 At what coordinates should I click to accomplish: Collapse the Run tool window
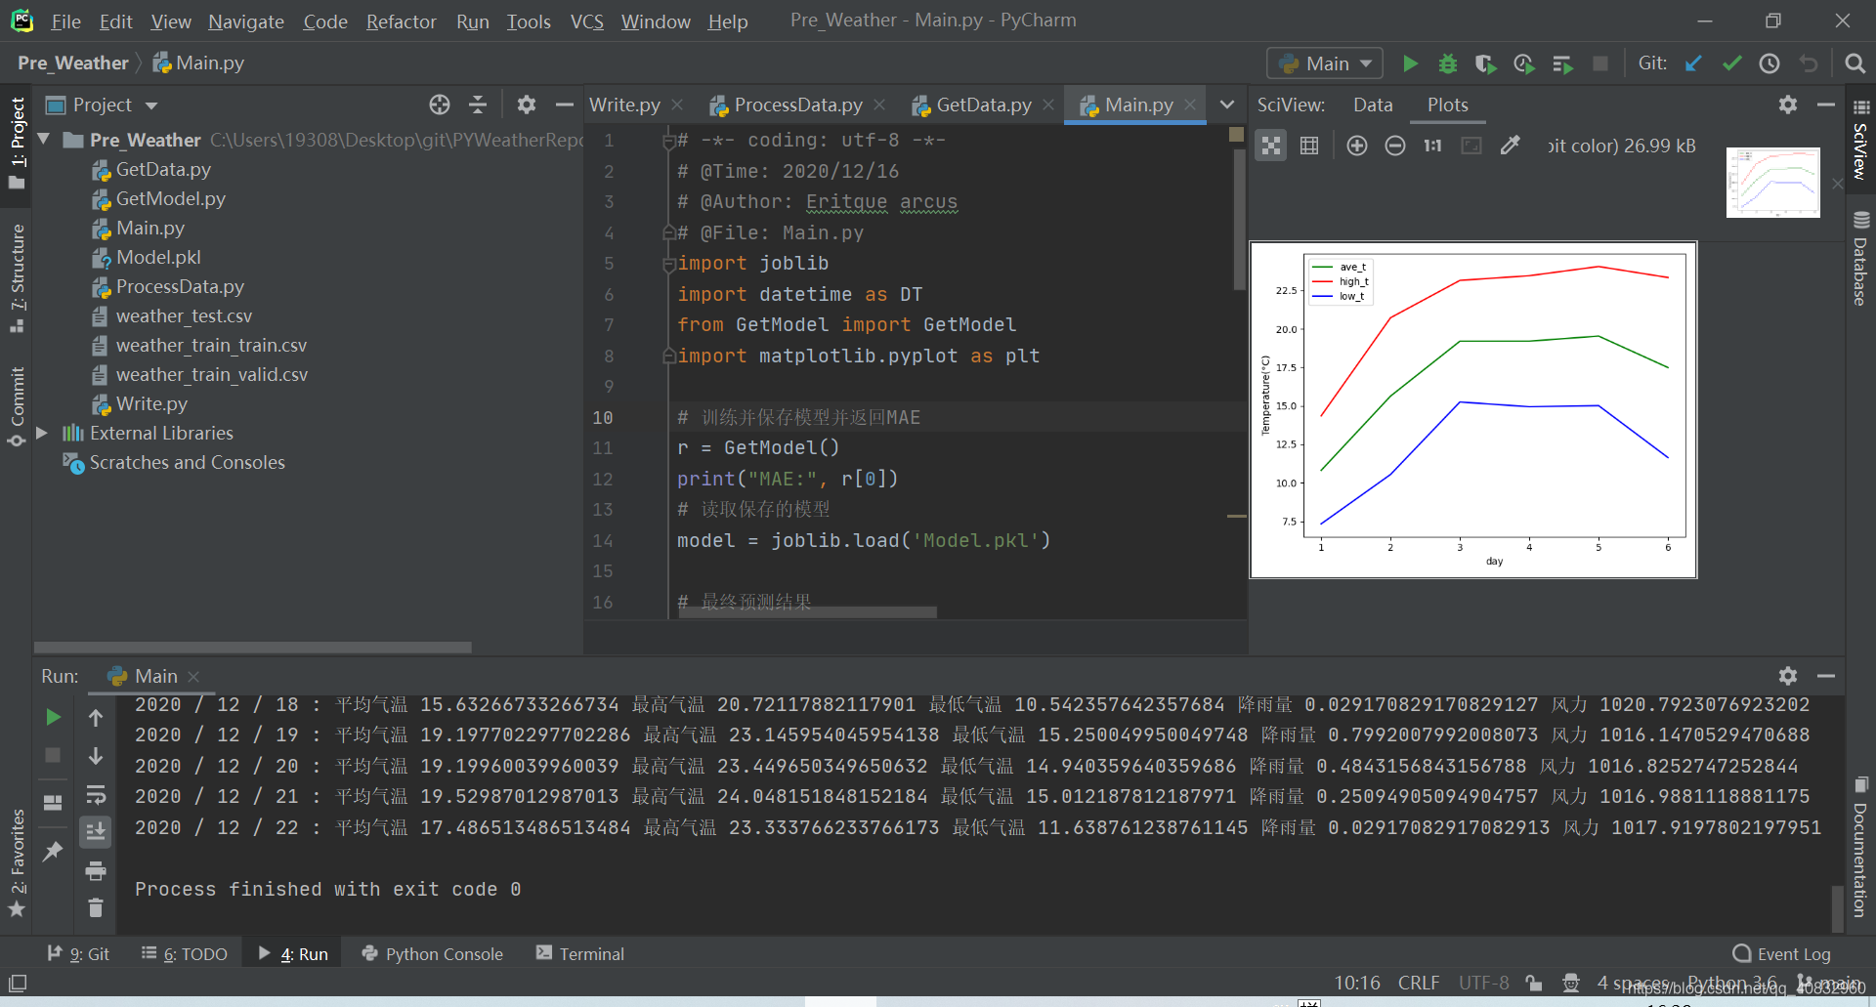tap(1828, 676)
